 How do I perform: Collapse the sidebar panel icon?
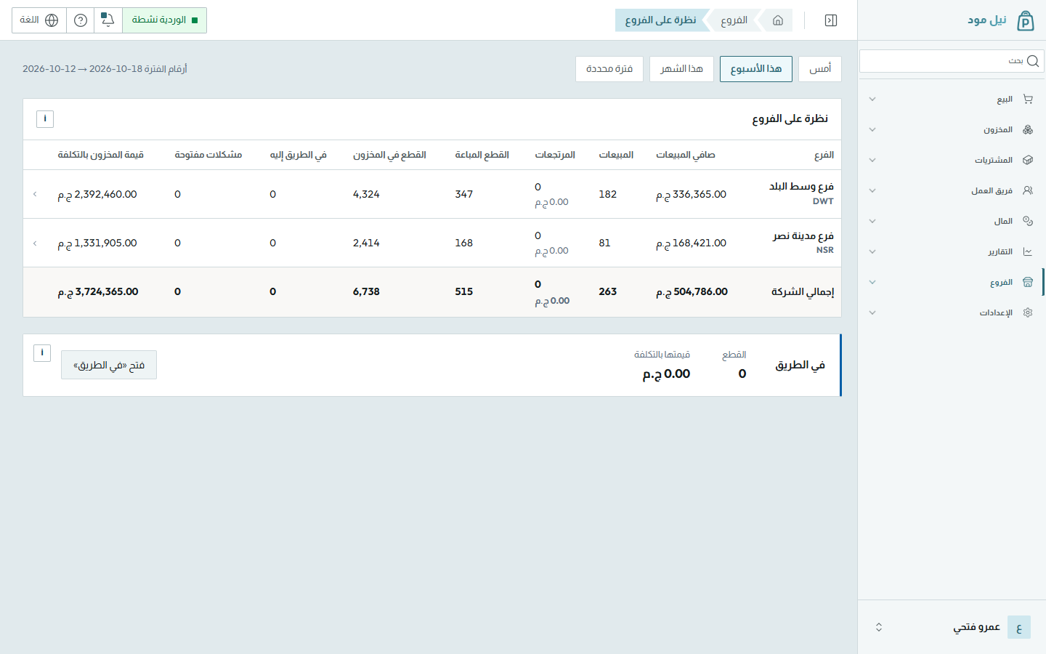click(x=831, y=20)
